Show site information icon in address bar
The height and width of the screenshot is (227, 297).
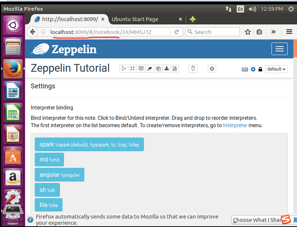(x=43, y=32)
